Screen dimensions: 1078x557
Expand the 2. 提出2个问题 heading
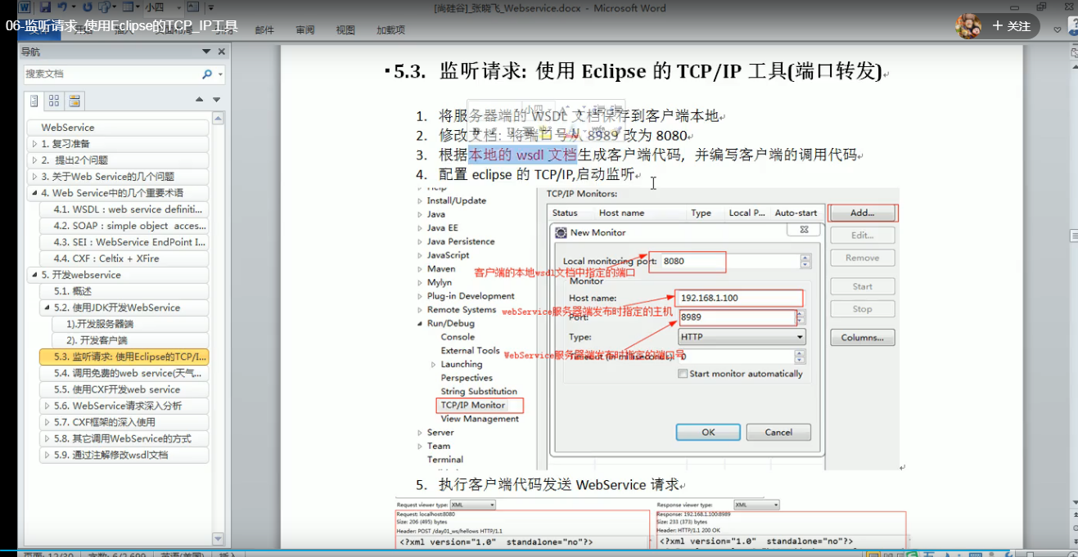pos(34,160)
